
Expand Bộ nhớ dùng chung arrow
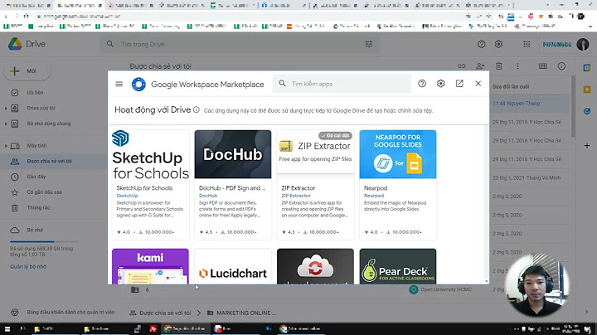coord(6,124)
